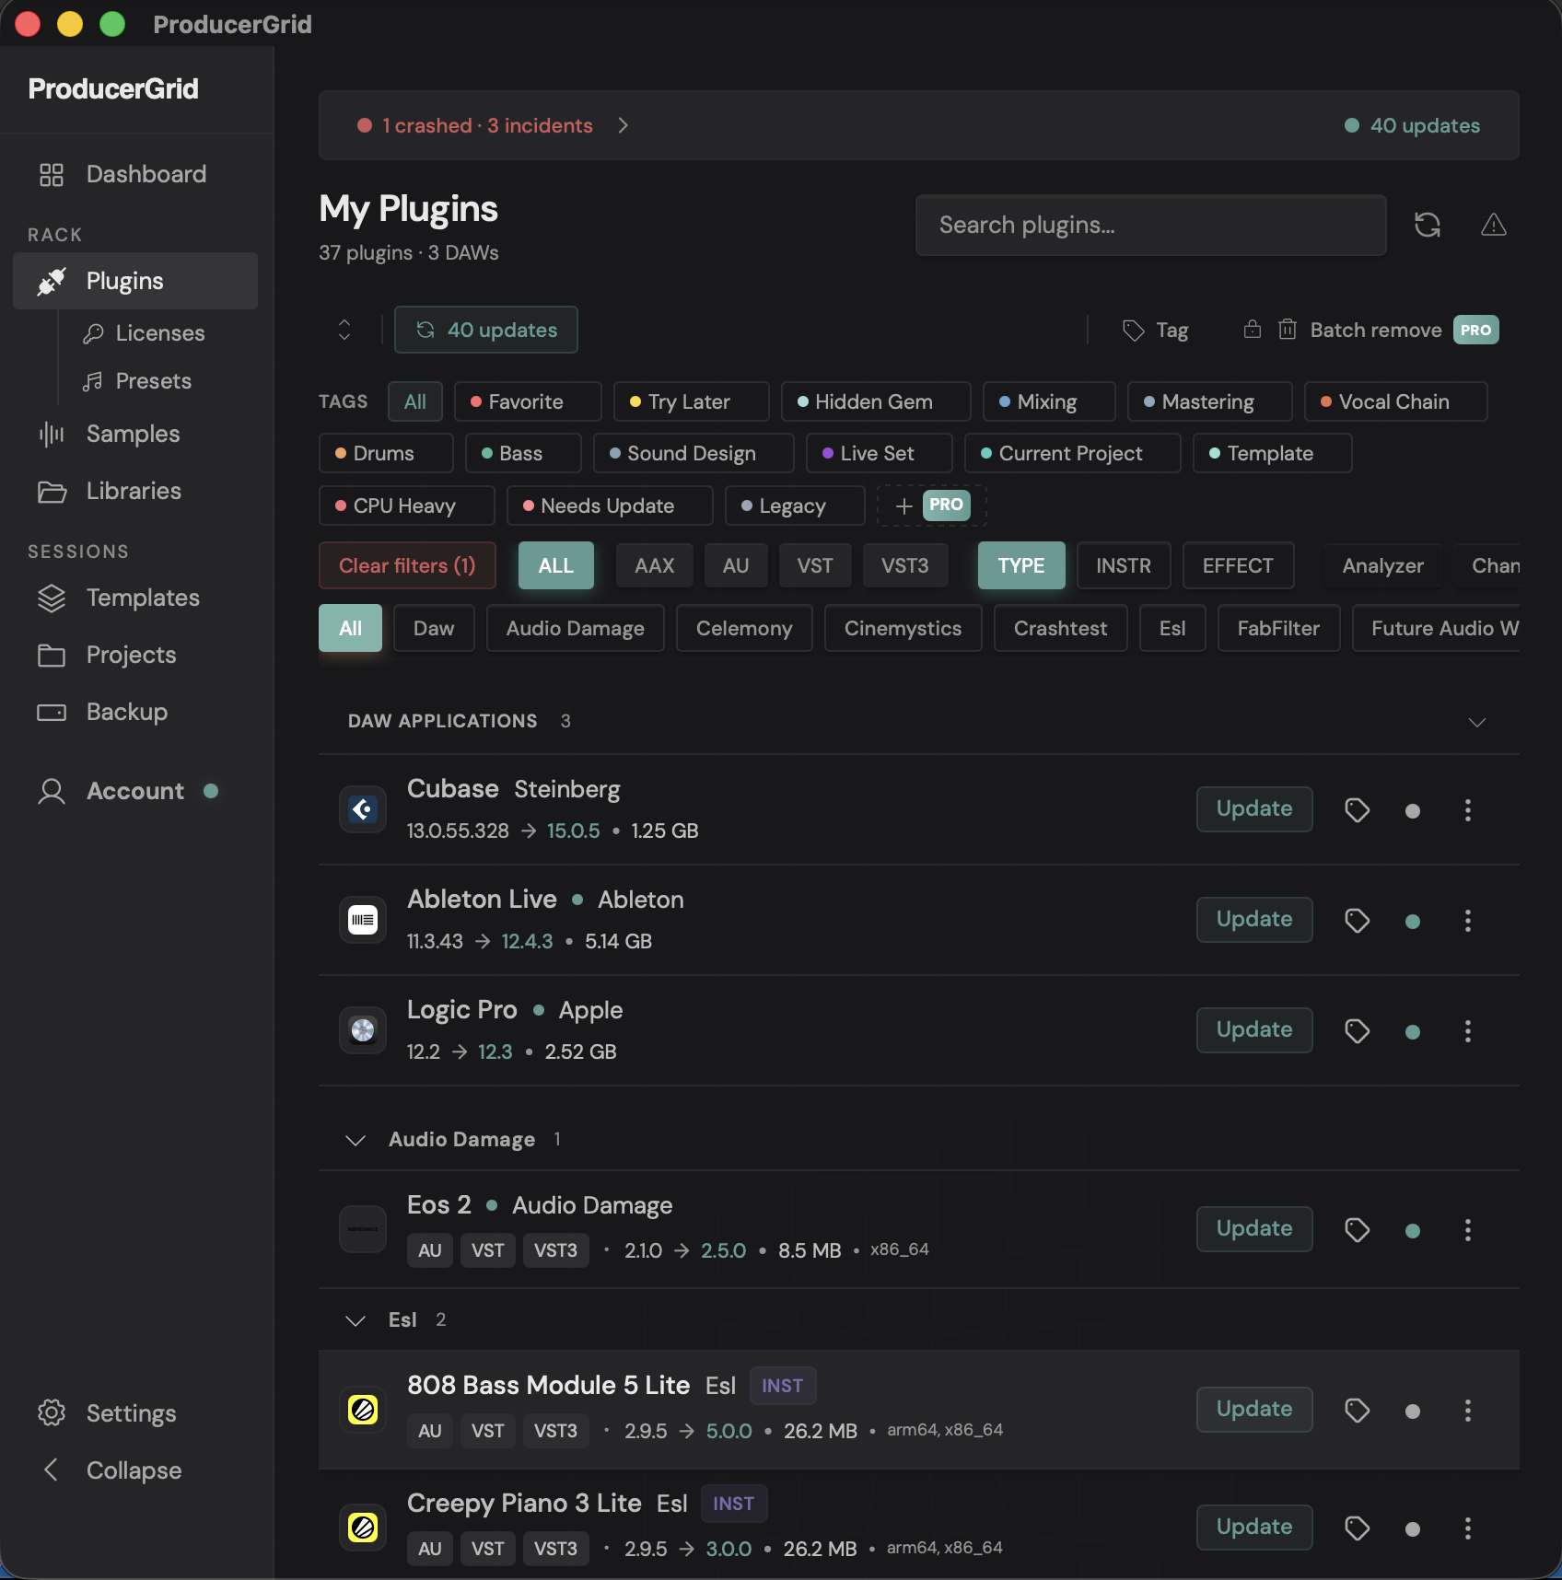Click the warning triangle icon
This screenshot has width=1562, height=1580.
coord(1494,225)
